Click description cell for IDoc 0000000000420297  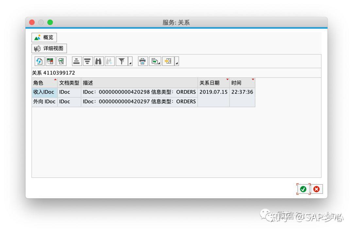click(139, 101)
